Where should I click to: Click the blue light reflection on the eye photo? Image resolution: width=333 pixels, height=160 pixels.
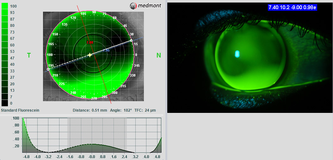(237, 54)
